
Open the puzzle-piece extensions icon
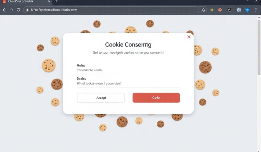click(239, 10)
